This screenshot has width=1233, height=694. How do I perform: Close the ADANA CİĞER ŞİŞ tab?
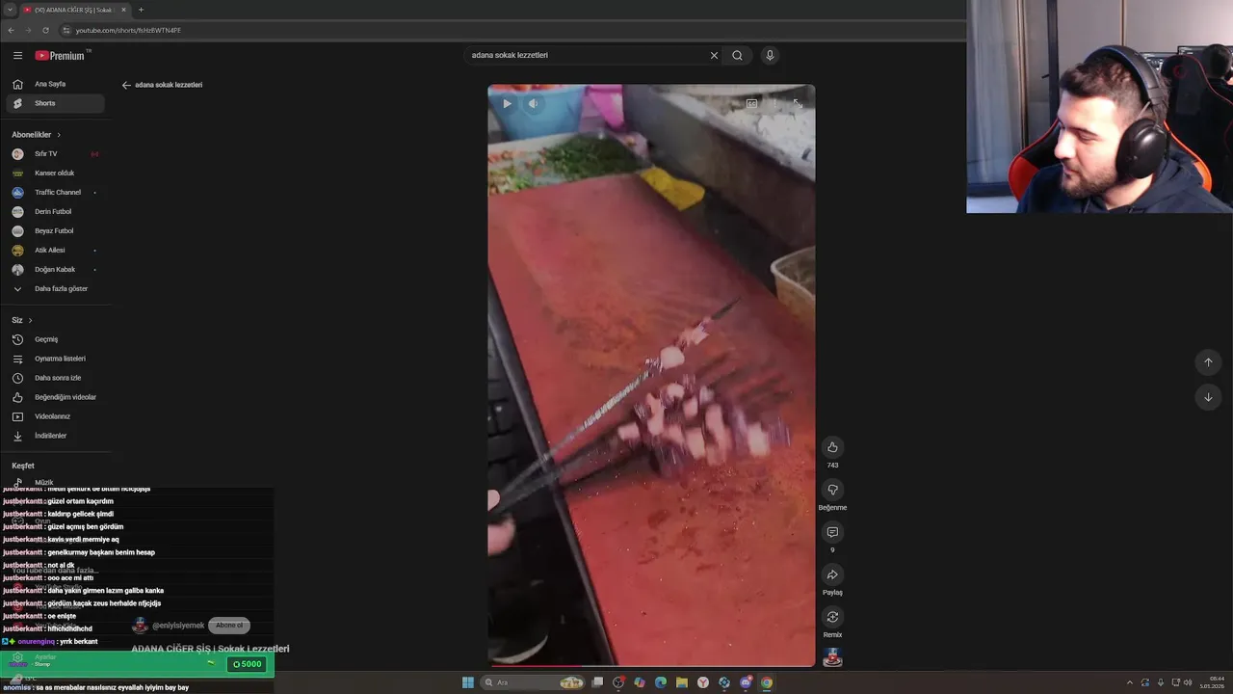tap(123, 10)
